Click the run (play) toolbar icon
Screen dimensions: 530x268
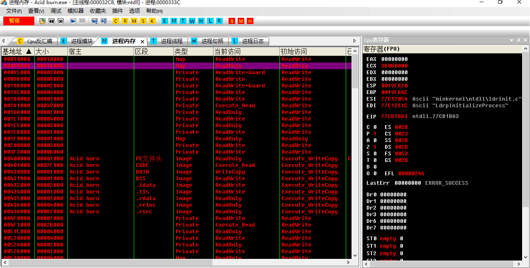click(73, 21)
